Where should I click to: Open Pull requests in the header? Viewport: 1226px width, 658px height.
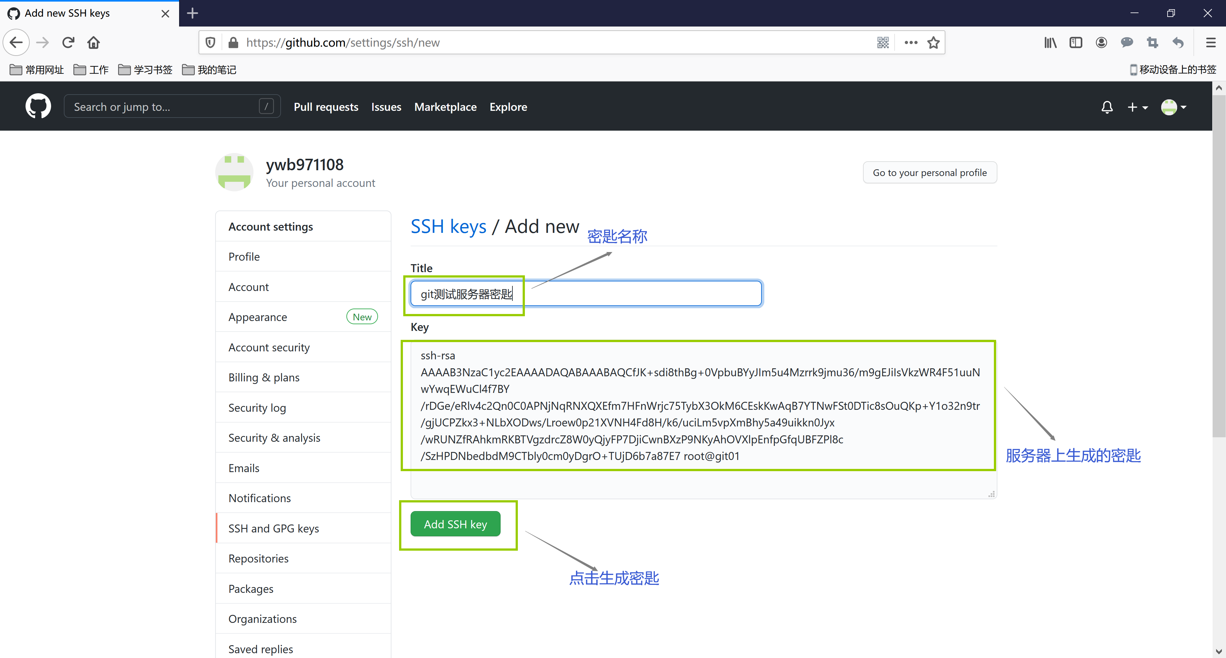pyautogui.click(x=326, y=107)
